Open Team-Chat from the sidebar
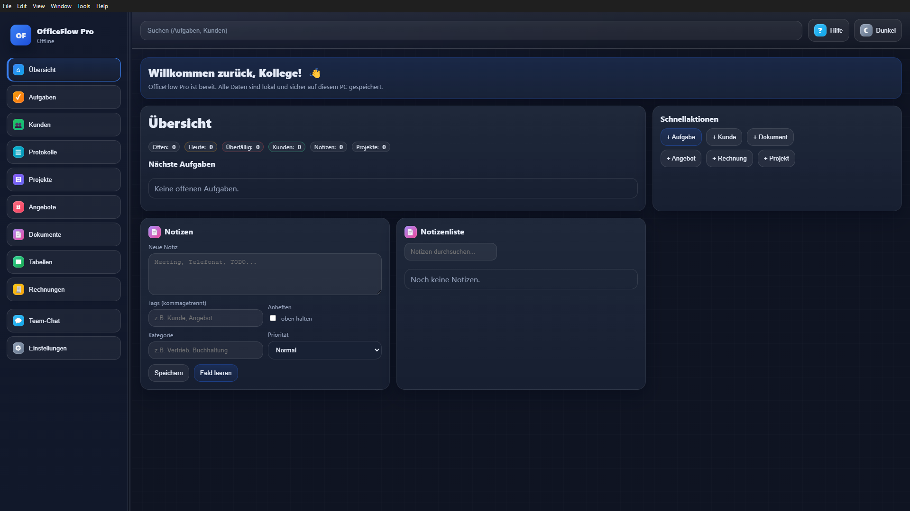This screenshot has width=910, height=511. tap(64, 321)
